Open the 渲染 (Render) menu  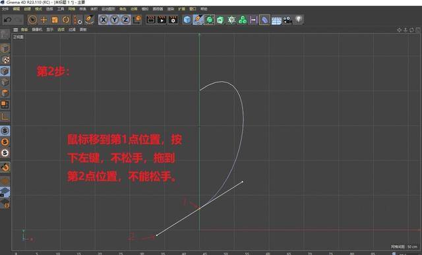coord(171,9)
